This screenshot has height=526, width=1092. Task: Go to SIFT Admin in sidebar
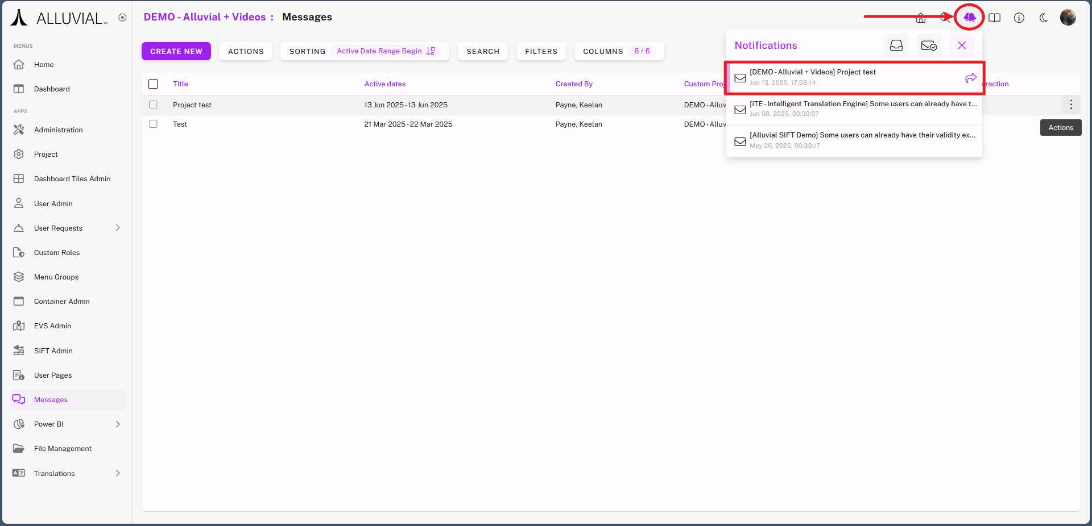point(53,350)
